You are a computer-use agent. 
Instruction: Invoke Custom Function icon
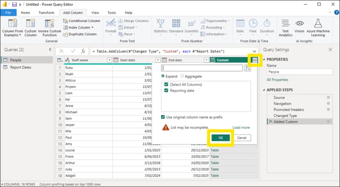tap(50, 23)
